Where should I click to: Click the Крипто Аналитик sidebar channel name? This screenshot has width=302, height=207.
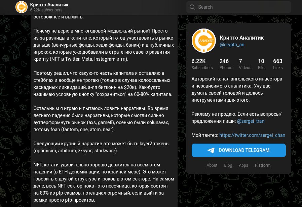coord(241,38)
